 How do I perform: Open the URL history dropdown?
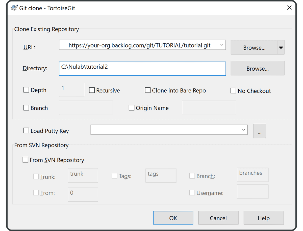222,45
